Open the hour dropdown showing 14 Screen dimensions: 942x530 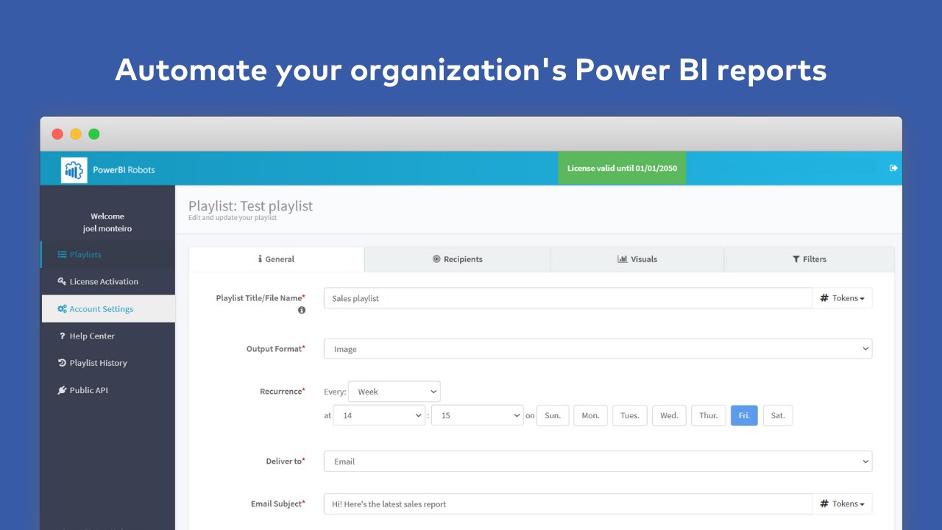click(x=379, y=415)
